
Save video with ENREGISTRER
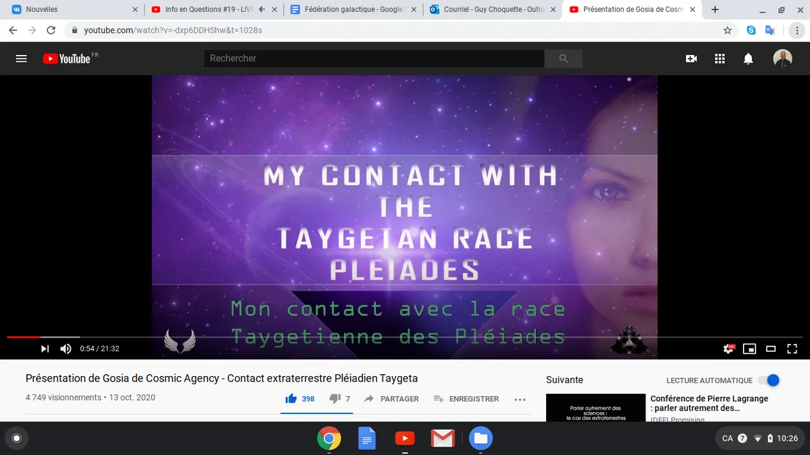(x=466, y=399)
